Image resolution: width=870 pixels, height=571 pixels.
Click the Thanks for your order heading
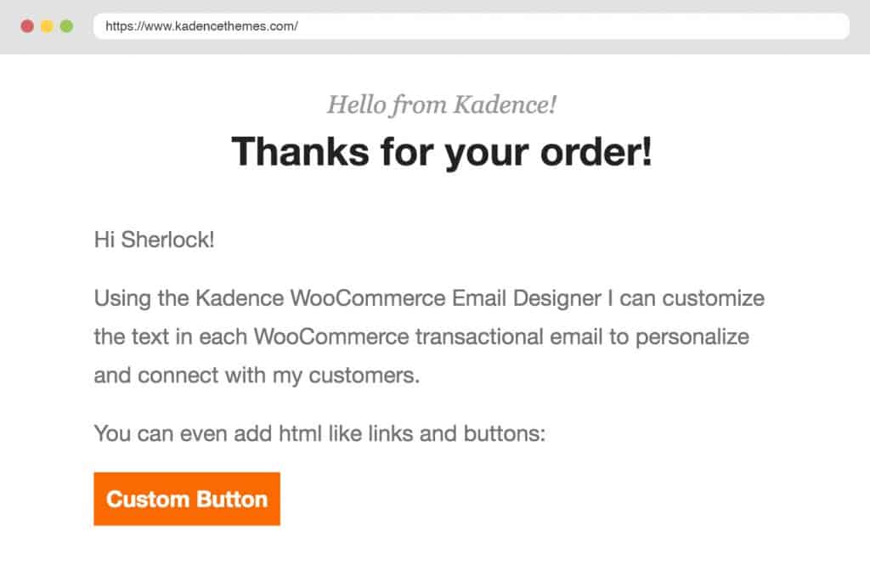point(442,153)
